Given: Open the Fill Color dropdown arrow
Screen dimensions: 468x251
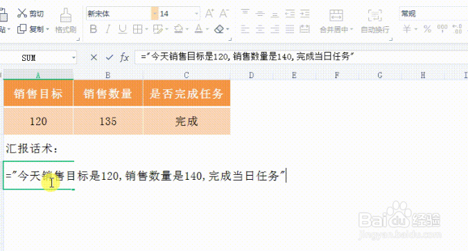Looking at the screenshot, I should point(187,29).
